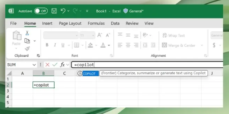
Task: Apply the Font Color letter A
Action: pyautogui.click(x=103, y=45)
